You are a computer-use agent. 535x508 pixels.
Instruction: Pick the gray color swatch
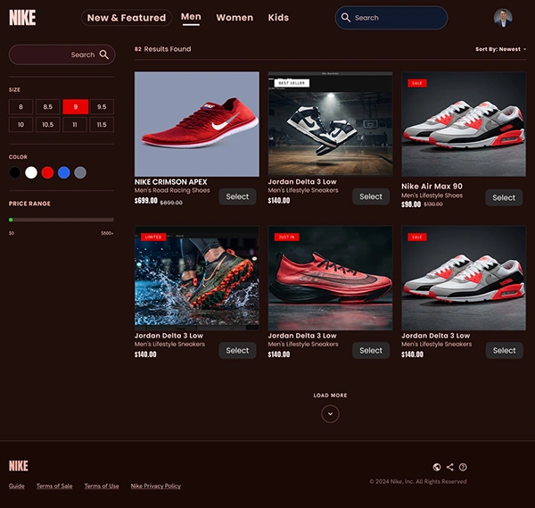[x=80, y=172]
